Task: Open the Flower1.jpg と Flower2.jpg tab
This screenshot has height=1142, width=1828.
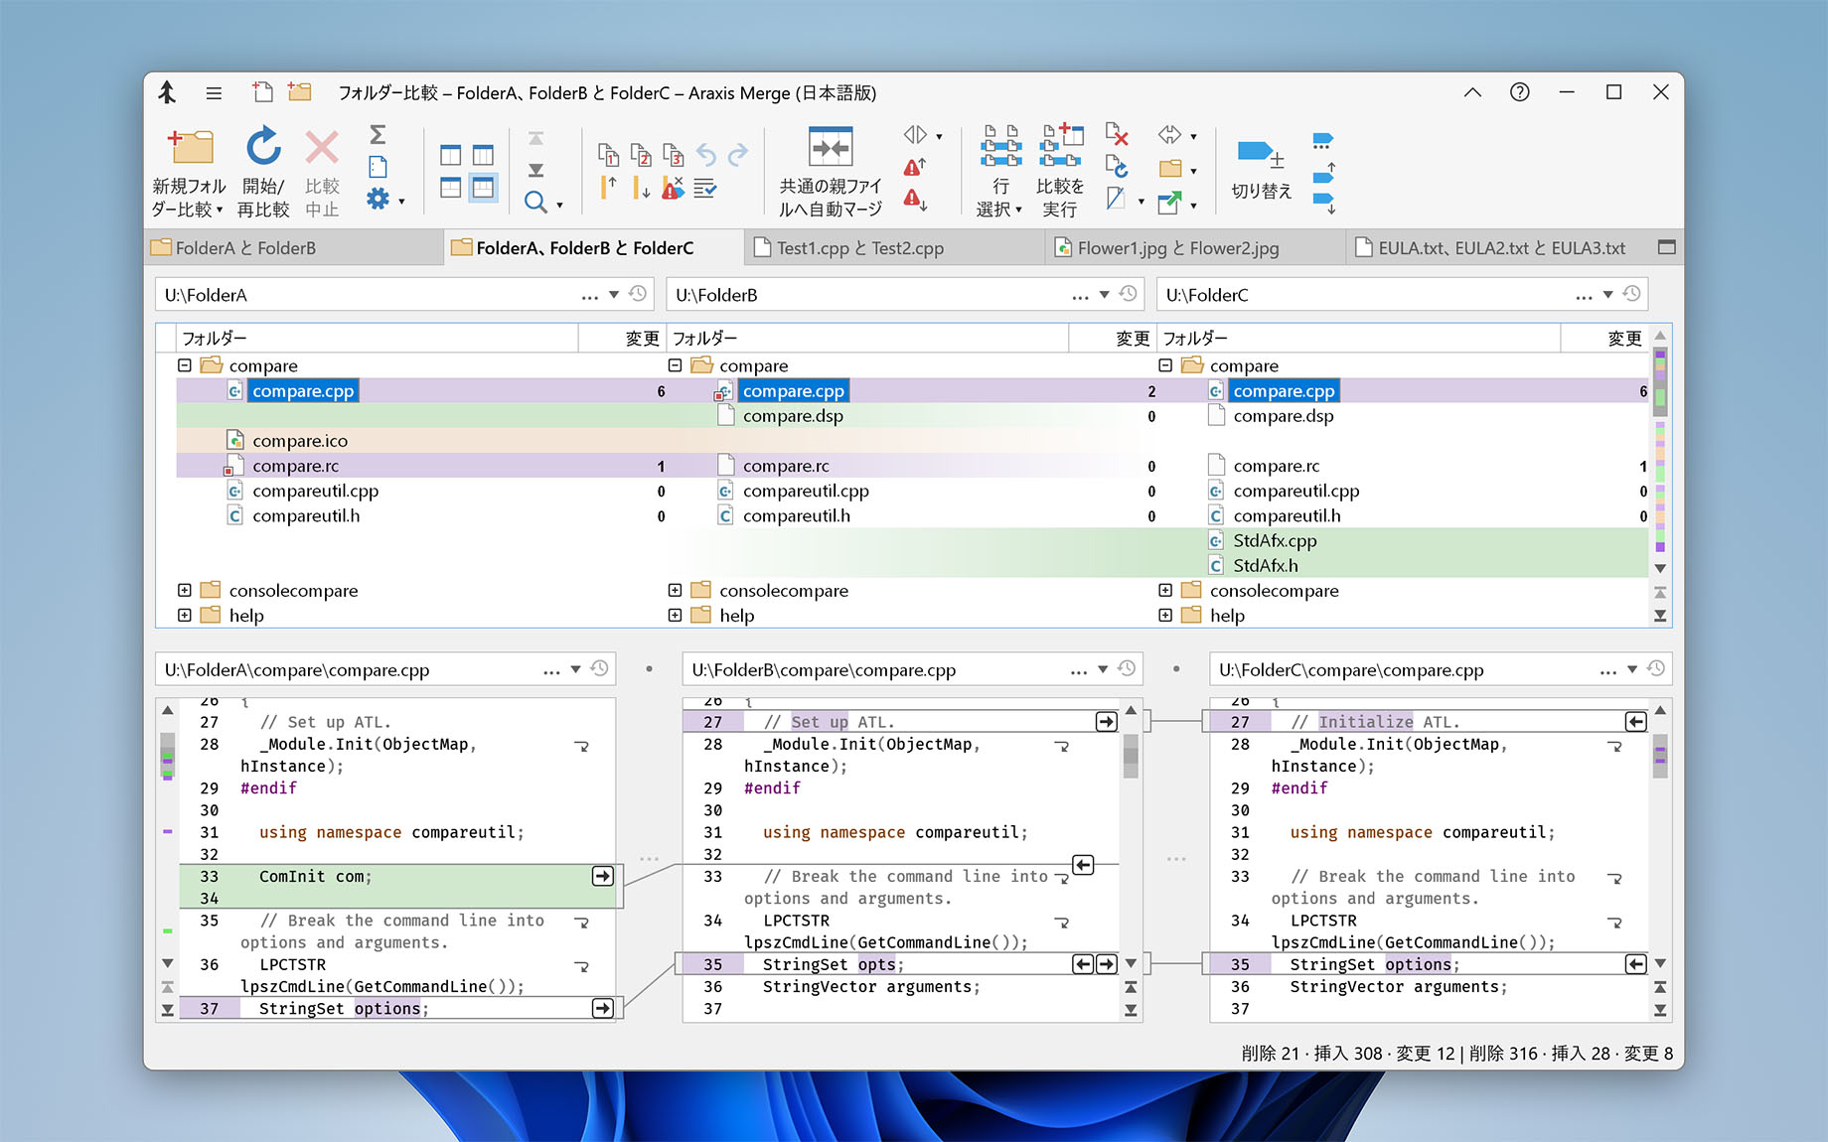Action: [1177, 248]
